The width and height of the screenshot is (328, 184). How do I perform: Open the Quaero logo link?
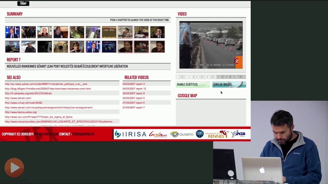click(181, 134)
